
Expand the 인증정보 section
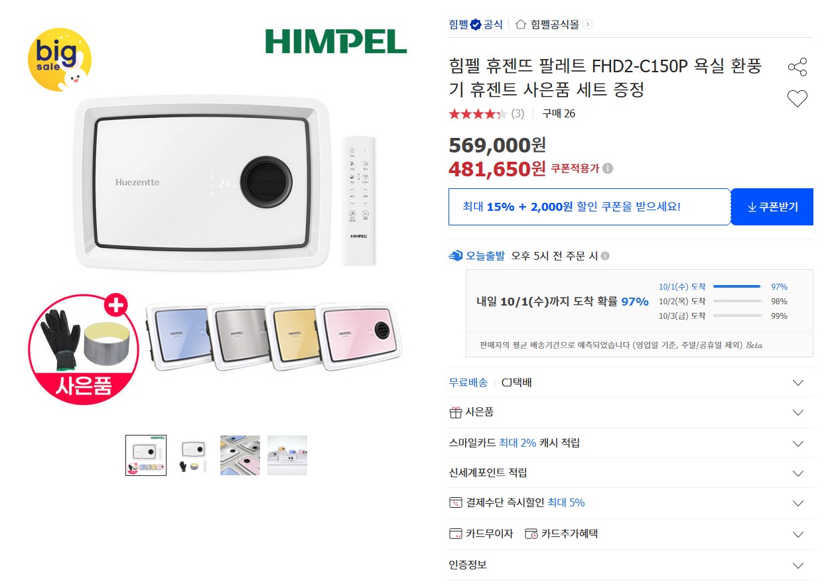[x=631, y=565]
